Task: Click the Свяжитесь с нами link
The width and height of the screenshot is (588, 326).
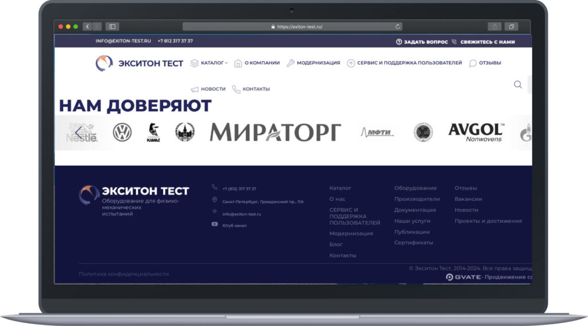Action: 488,42
